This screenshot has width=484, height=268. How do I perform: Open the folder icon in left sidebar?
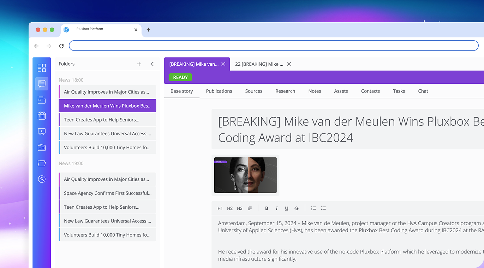click(42, 163)
